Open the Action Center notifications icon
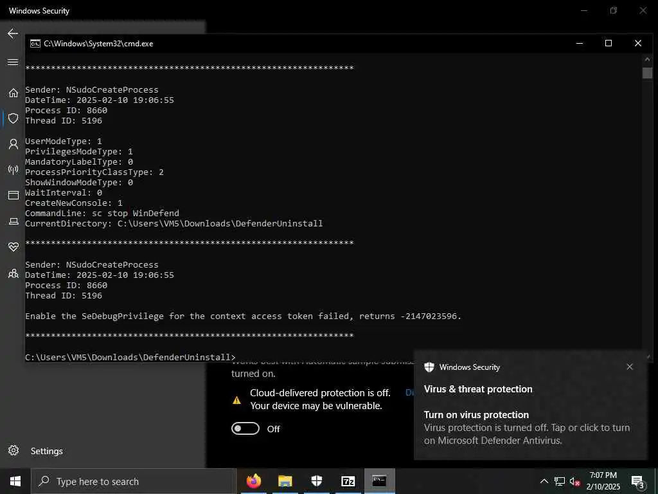 pyautogui.click(x=637, y=481)
